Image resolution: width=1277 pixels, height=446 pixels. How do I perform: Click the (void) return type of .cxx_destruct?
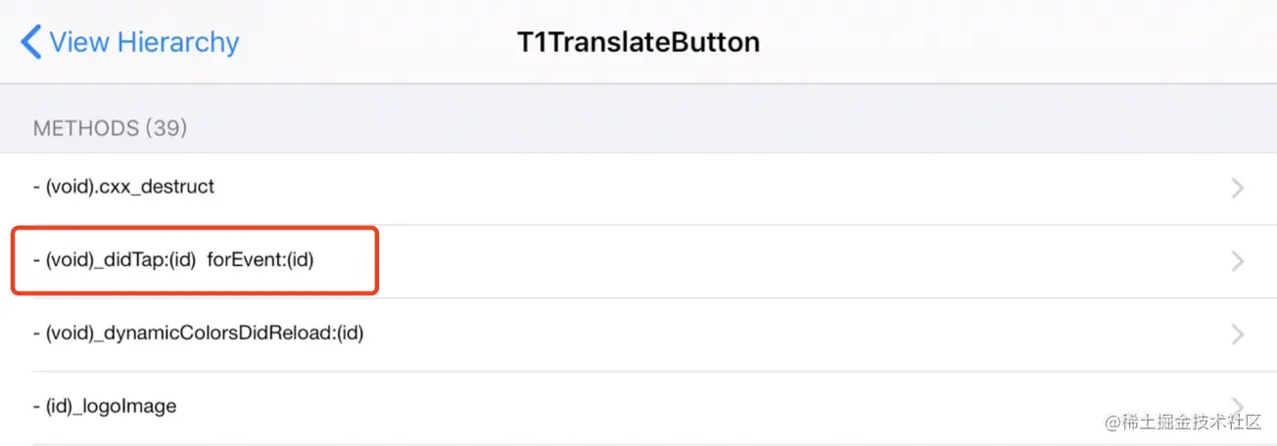click(x=71, y=187)
